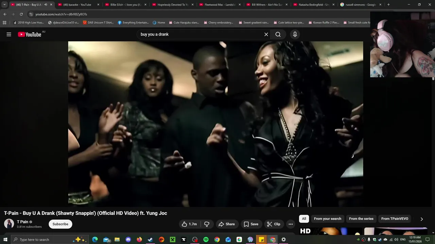Open File Explorer from the taskbar
The width and height of the screenshot is (435, 244).
[117, 240]
